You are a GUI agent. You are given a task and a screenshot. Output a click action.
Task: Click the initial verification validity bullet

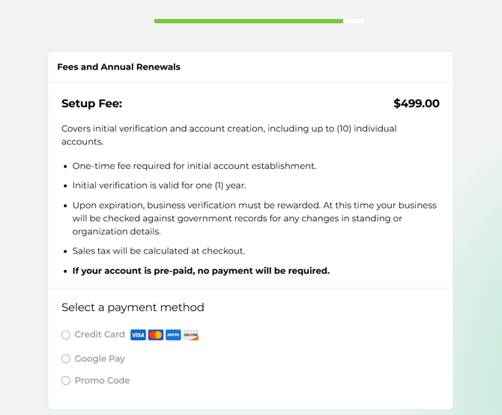[159, 185]
